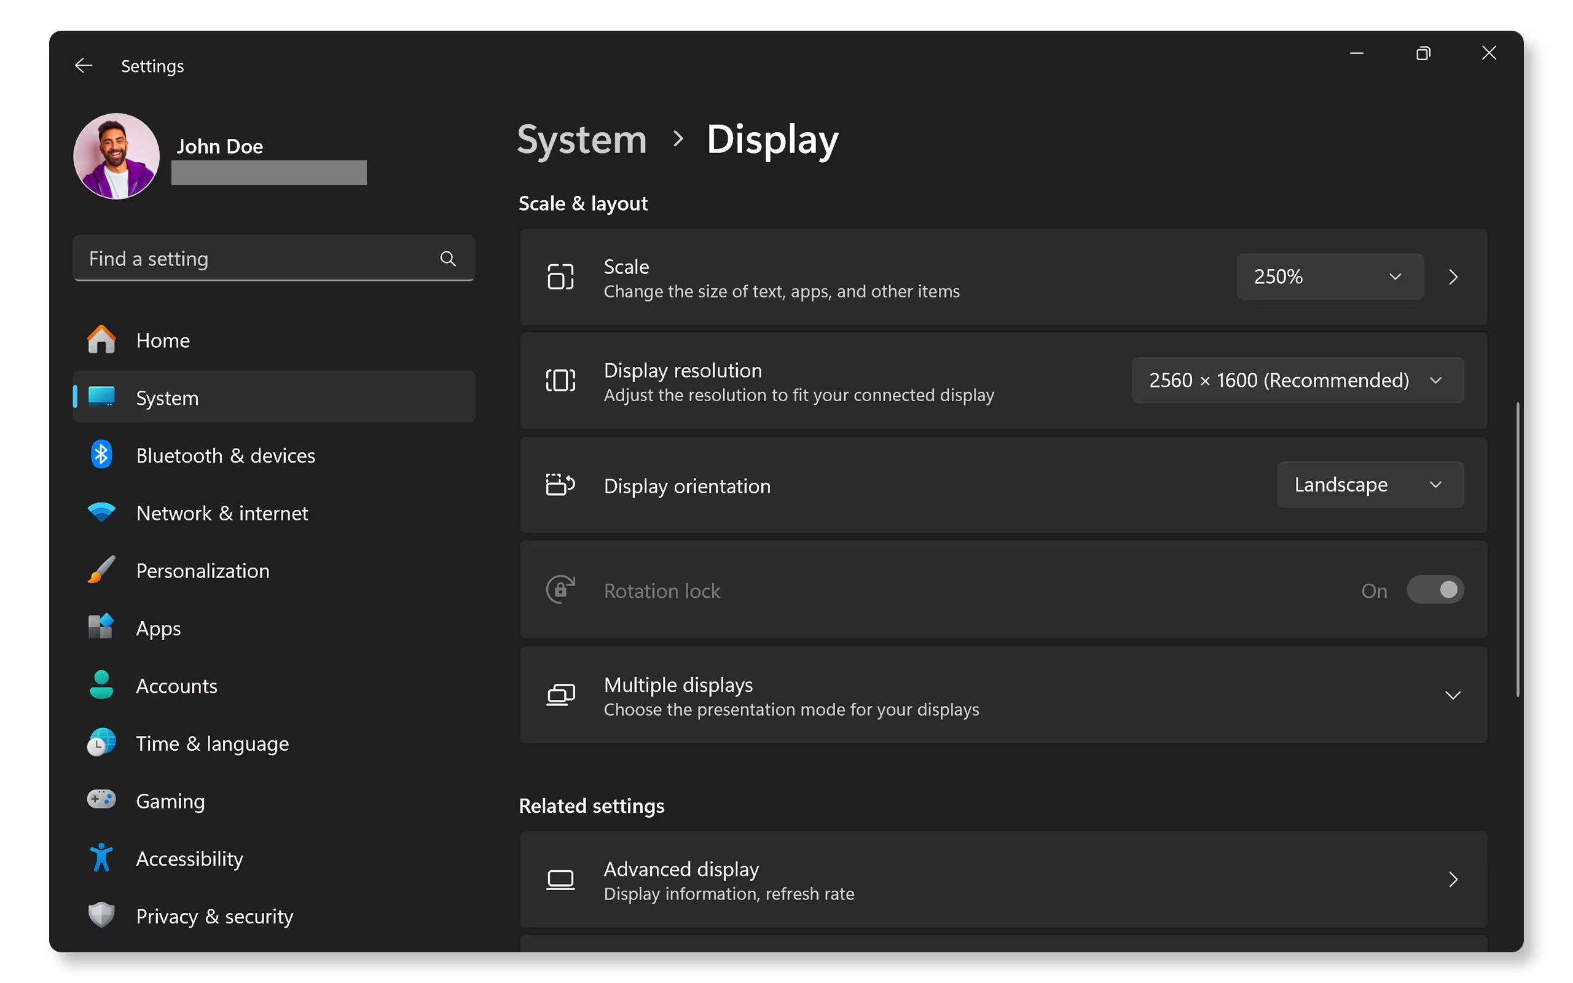Click the John Doe account name
Image resolution: width=1573 pixels, height=983 pixels.
click(220, 146)
